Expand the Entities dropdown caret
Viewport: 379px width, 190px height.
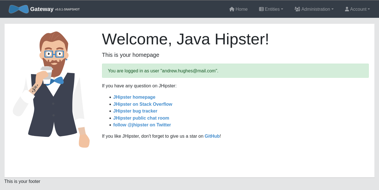coord(282,9)
